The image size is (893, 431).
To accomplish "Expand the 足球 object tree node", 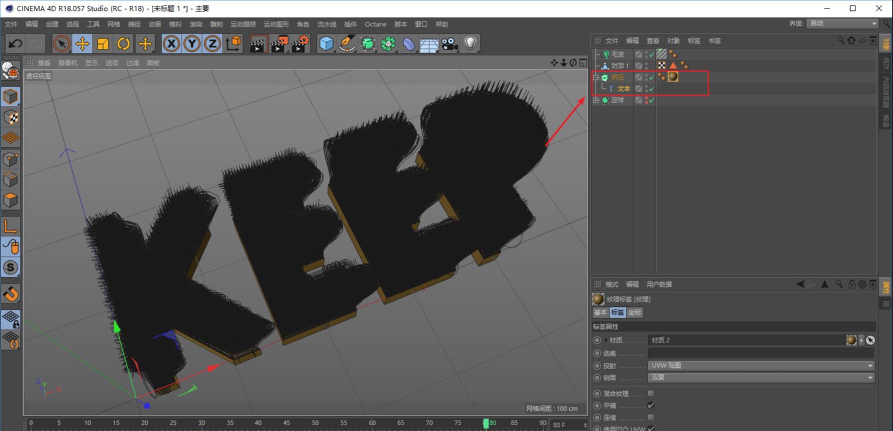I will coord(596,100).
